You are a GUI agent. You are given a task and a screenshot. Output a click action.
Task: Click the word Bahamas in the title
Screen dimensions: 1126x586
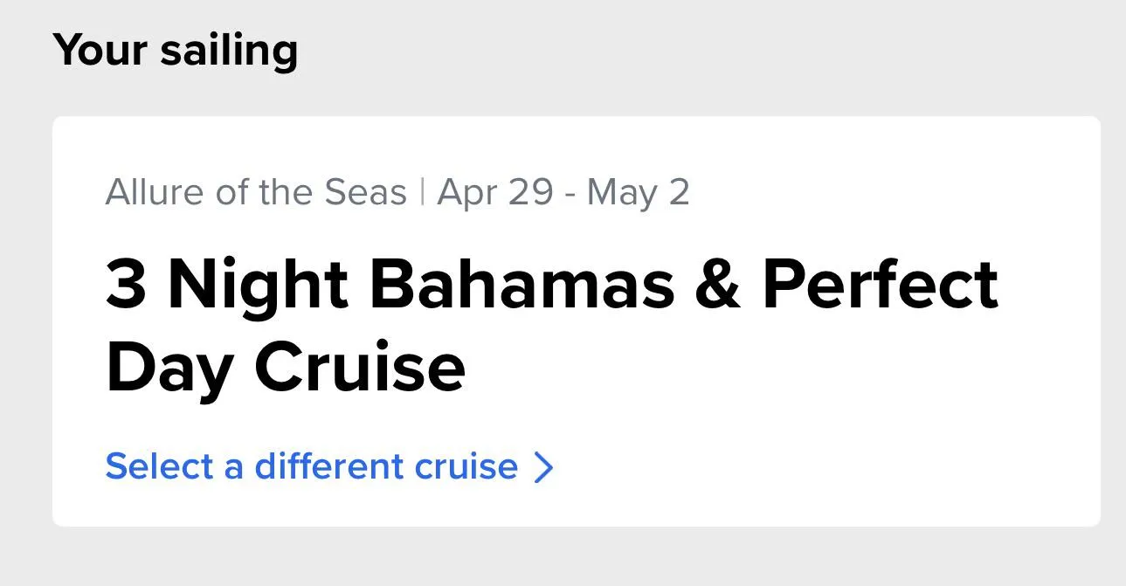coord(522,286)
